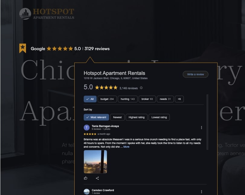The image size is (245, 195).
Task: Click Tania's purple T avatar
Action: 87,128
